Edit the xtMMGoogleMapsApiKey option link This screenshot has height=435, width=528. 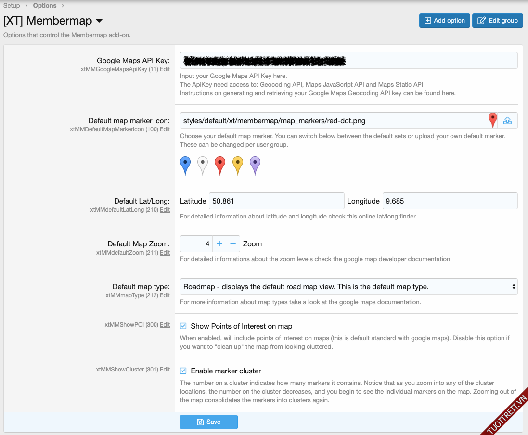(x=165, y=69)
